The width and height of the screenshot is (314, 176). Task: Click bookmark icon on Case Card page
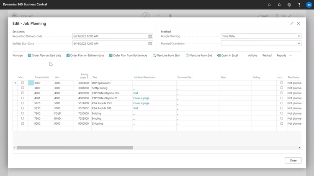tap(277, 16)
